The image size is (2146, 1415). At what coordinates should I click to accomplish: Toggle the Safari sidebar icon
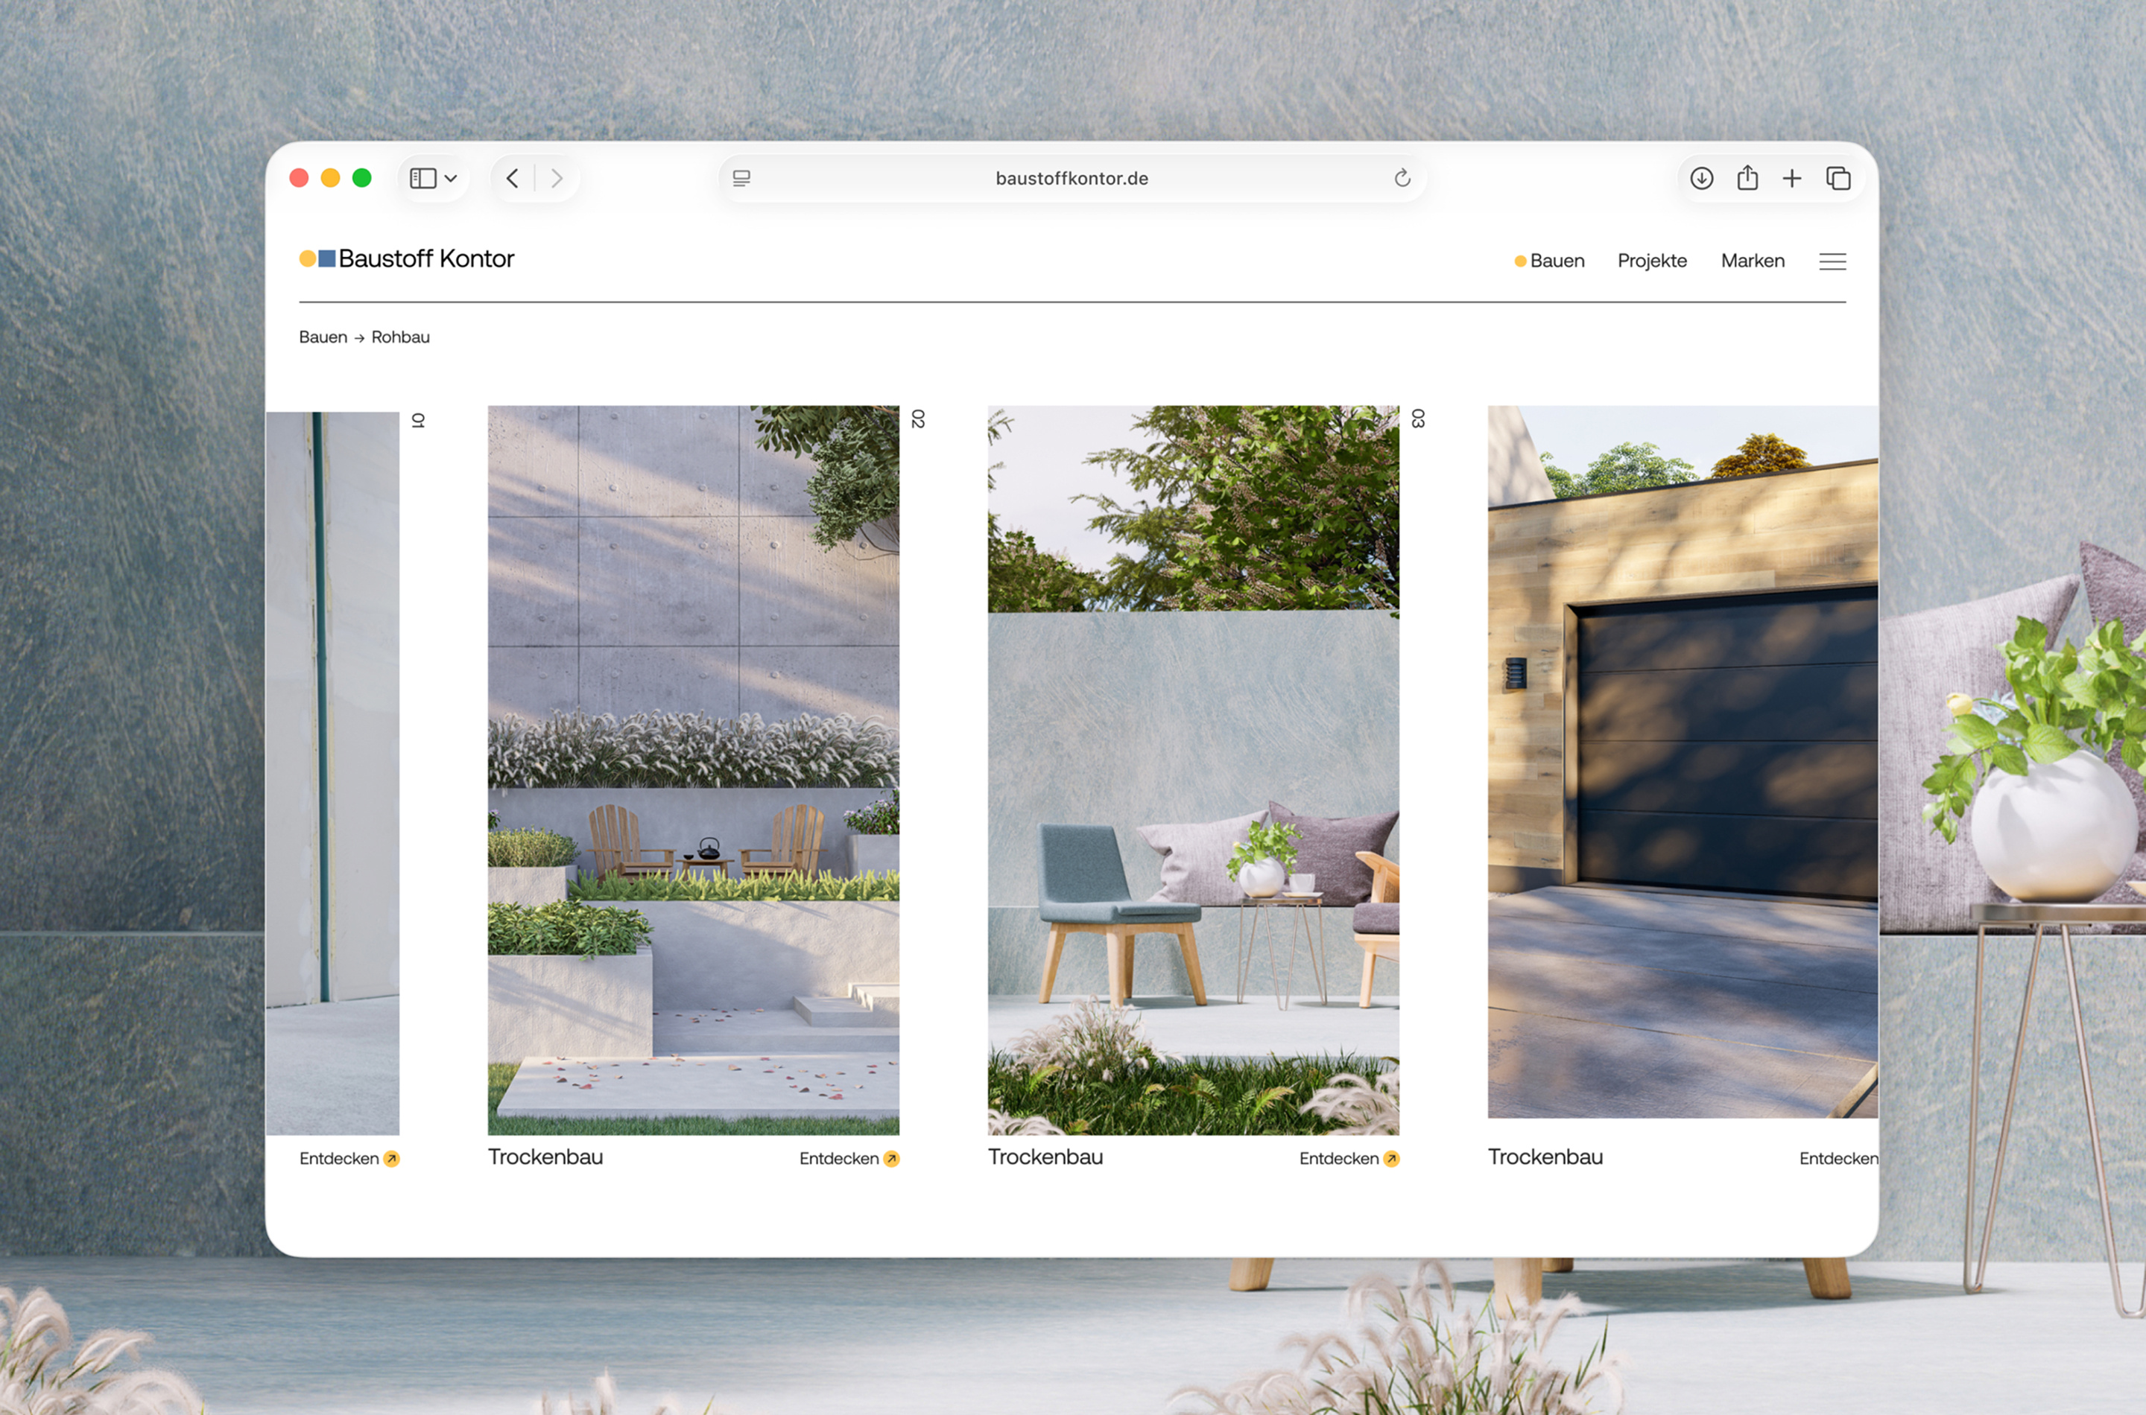(422, 179)
